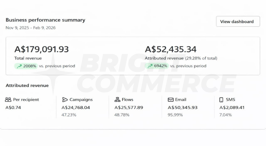Viewport: 266px width, 146px height.
Task: Open the View dashboard button
Action: 238,22
